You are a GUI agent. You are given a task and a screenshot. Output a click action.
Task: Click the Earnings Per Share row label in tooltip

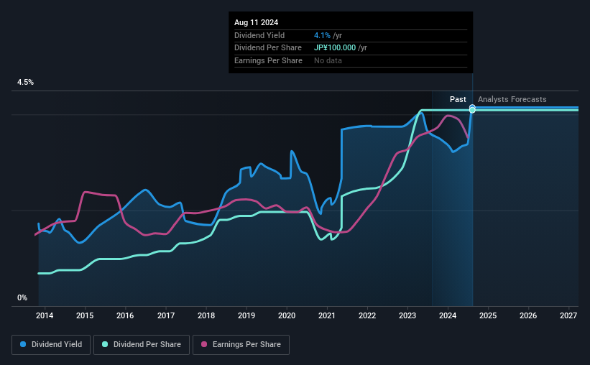pos(268,60)
